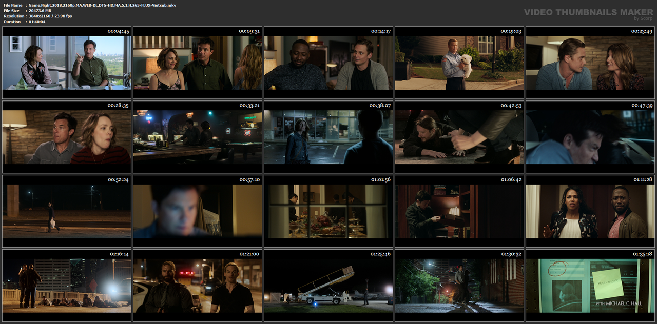Open the thumbnail at 00:14:17
657x324 pixels.
[x=328, y=63]
